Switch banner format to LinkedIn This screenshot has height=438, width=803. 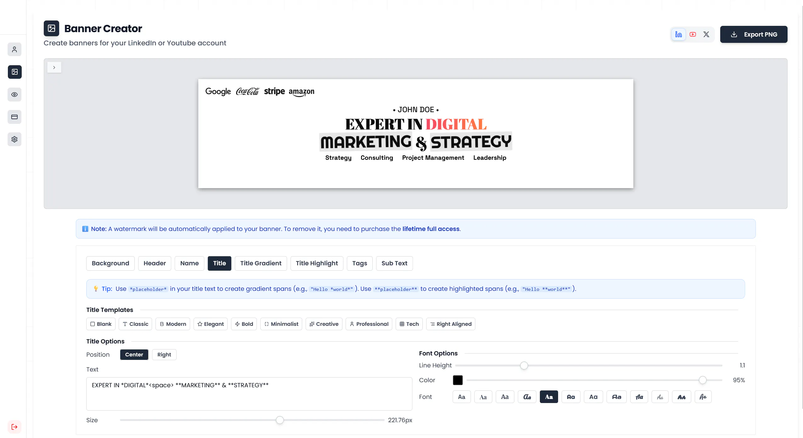(678, 34)
